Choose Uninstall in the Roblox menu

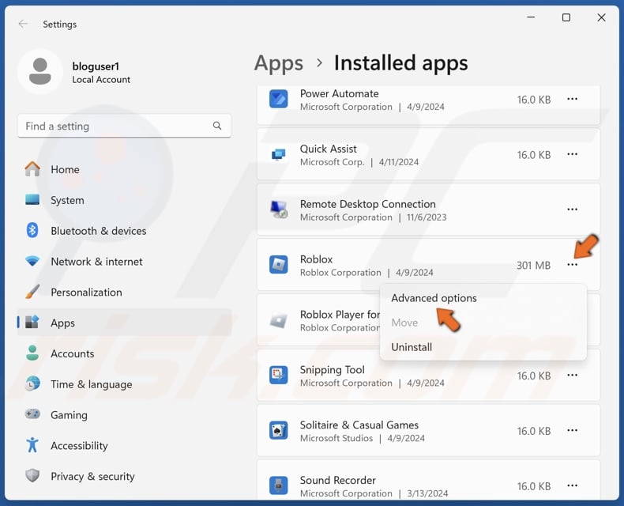pos(412,347)
